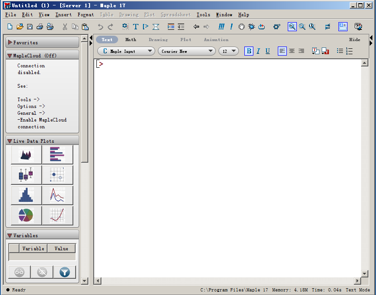Click palette panel vertical scrollbar thumb
Image resolution: width=376 pixels, height=295 pixels.
pyautogui.click(x=85, y=102)
